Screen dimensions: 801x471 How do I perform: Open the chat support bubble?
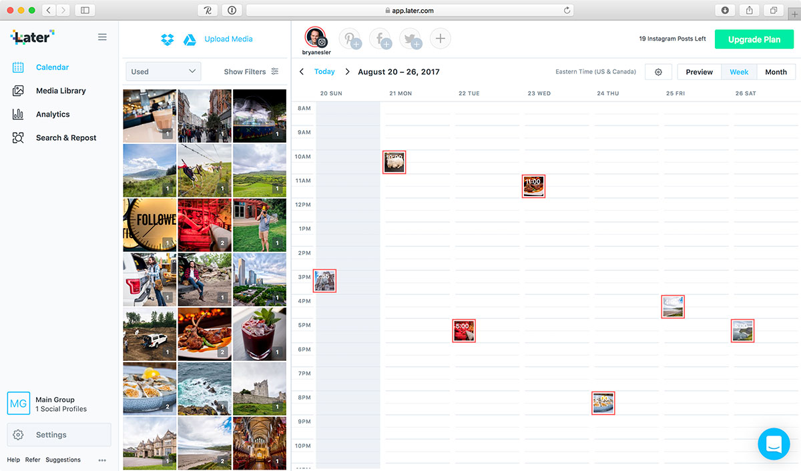pos(774,444)
